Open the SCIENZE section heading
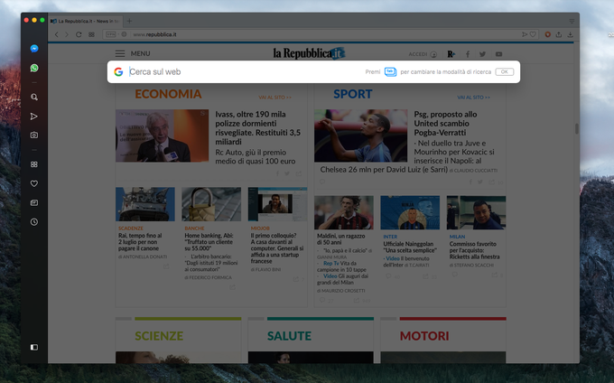Viewport: 614px width, 383px height. tap(159, 336)
